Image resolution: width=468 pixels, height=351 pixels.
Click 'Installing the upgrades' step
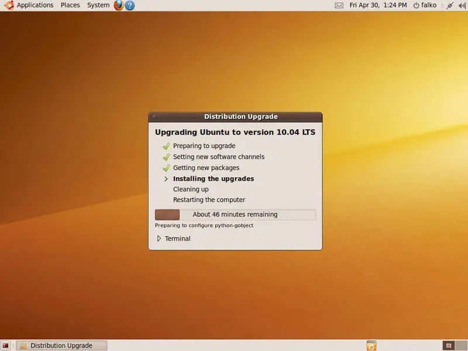point(214,178)
